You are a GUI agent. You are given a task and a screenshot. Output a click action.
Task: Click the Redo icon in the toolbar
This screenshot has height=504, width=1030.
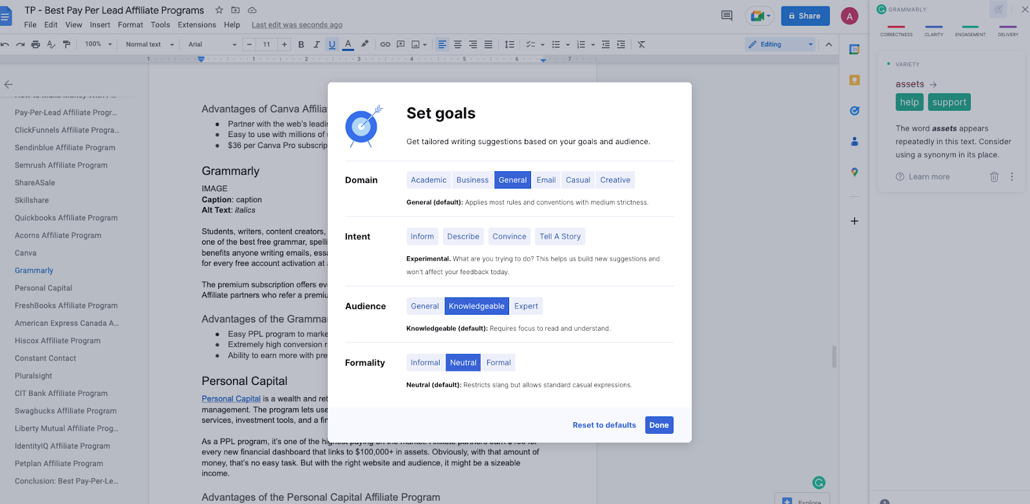pos(20,44)
